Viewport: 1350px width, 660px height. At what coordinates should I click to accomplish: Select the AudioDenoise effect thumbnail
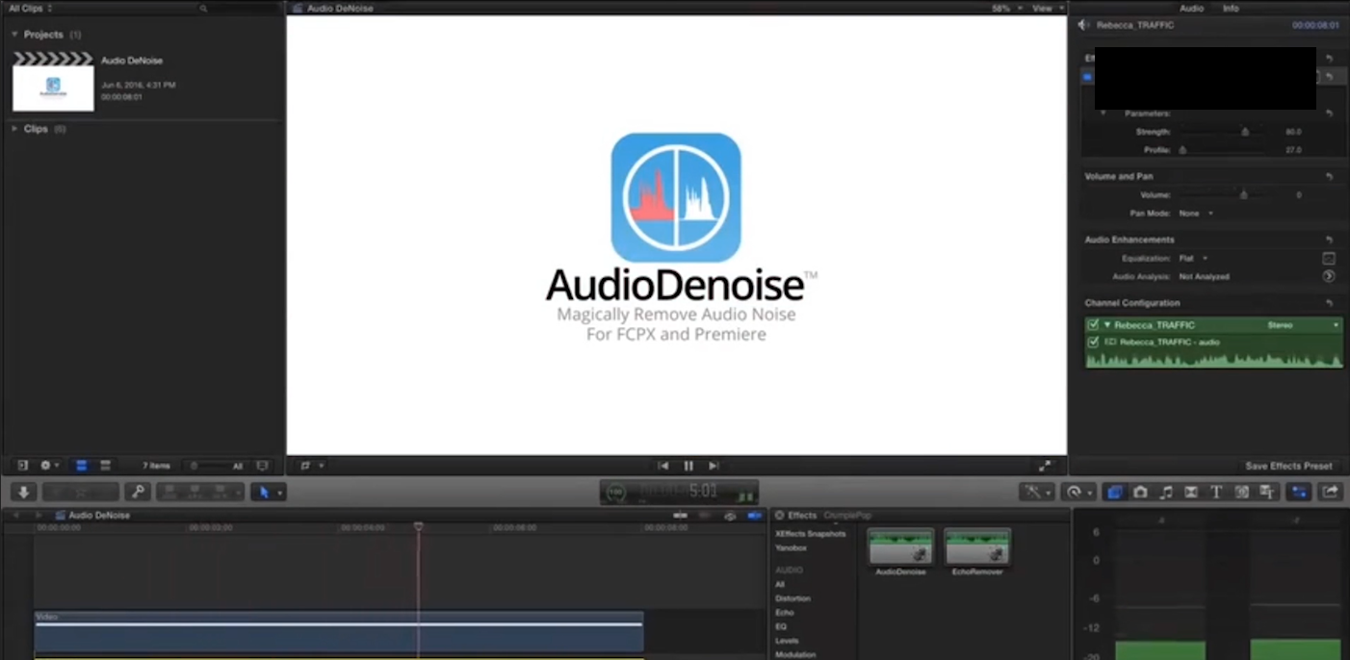click(x=900, y=546)
